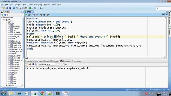Switch to the OWA Output tab
The height and width of the screenshot is (96, 171).
tap(76, 61)
